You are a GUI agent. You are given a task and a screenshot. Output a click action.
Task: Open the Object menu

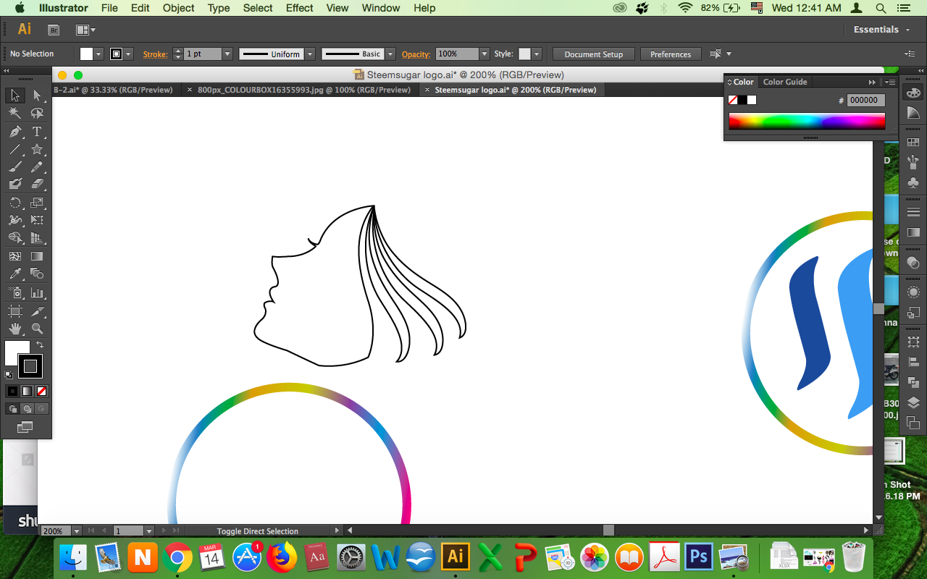click(x=178, y=8)
